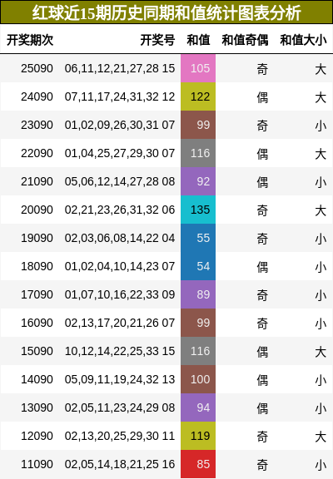Click numbers 05,09,11,19,24,32 13
This screenshot has width=333, height=479.
(x=120, y=379)
